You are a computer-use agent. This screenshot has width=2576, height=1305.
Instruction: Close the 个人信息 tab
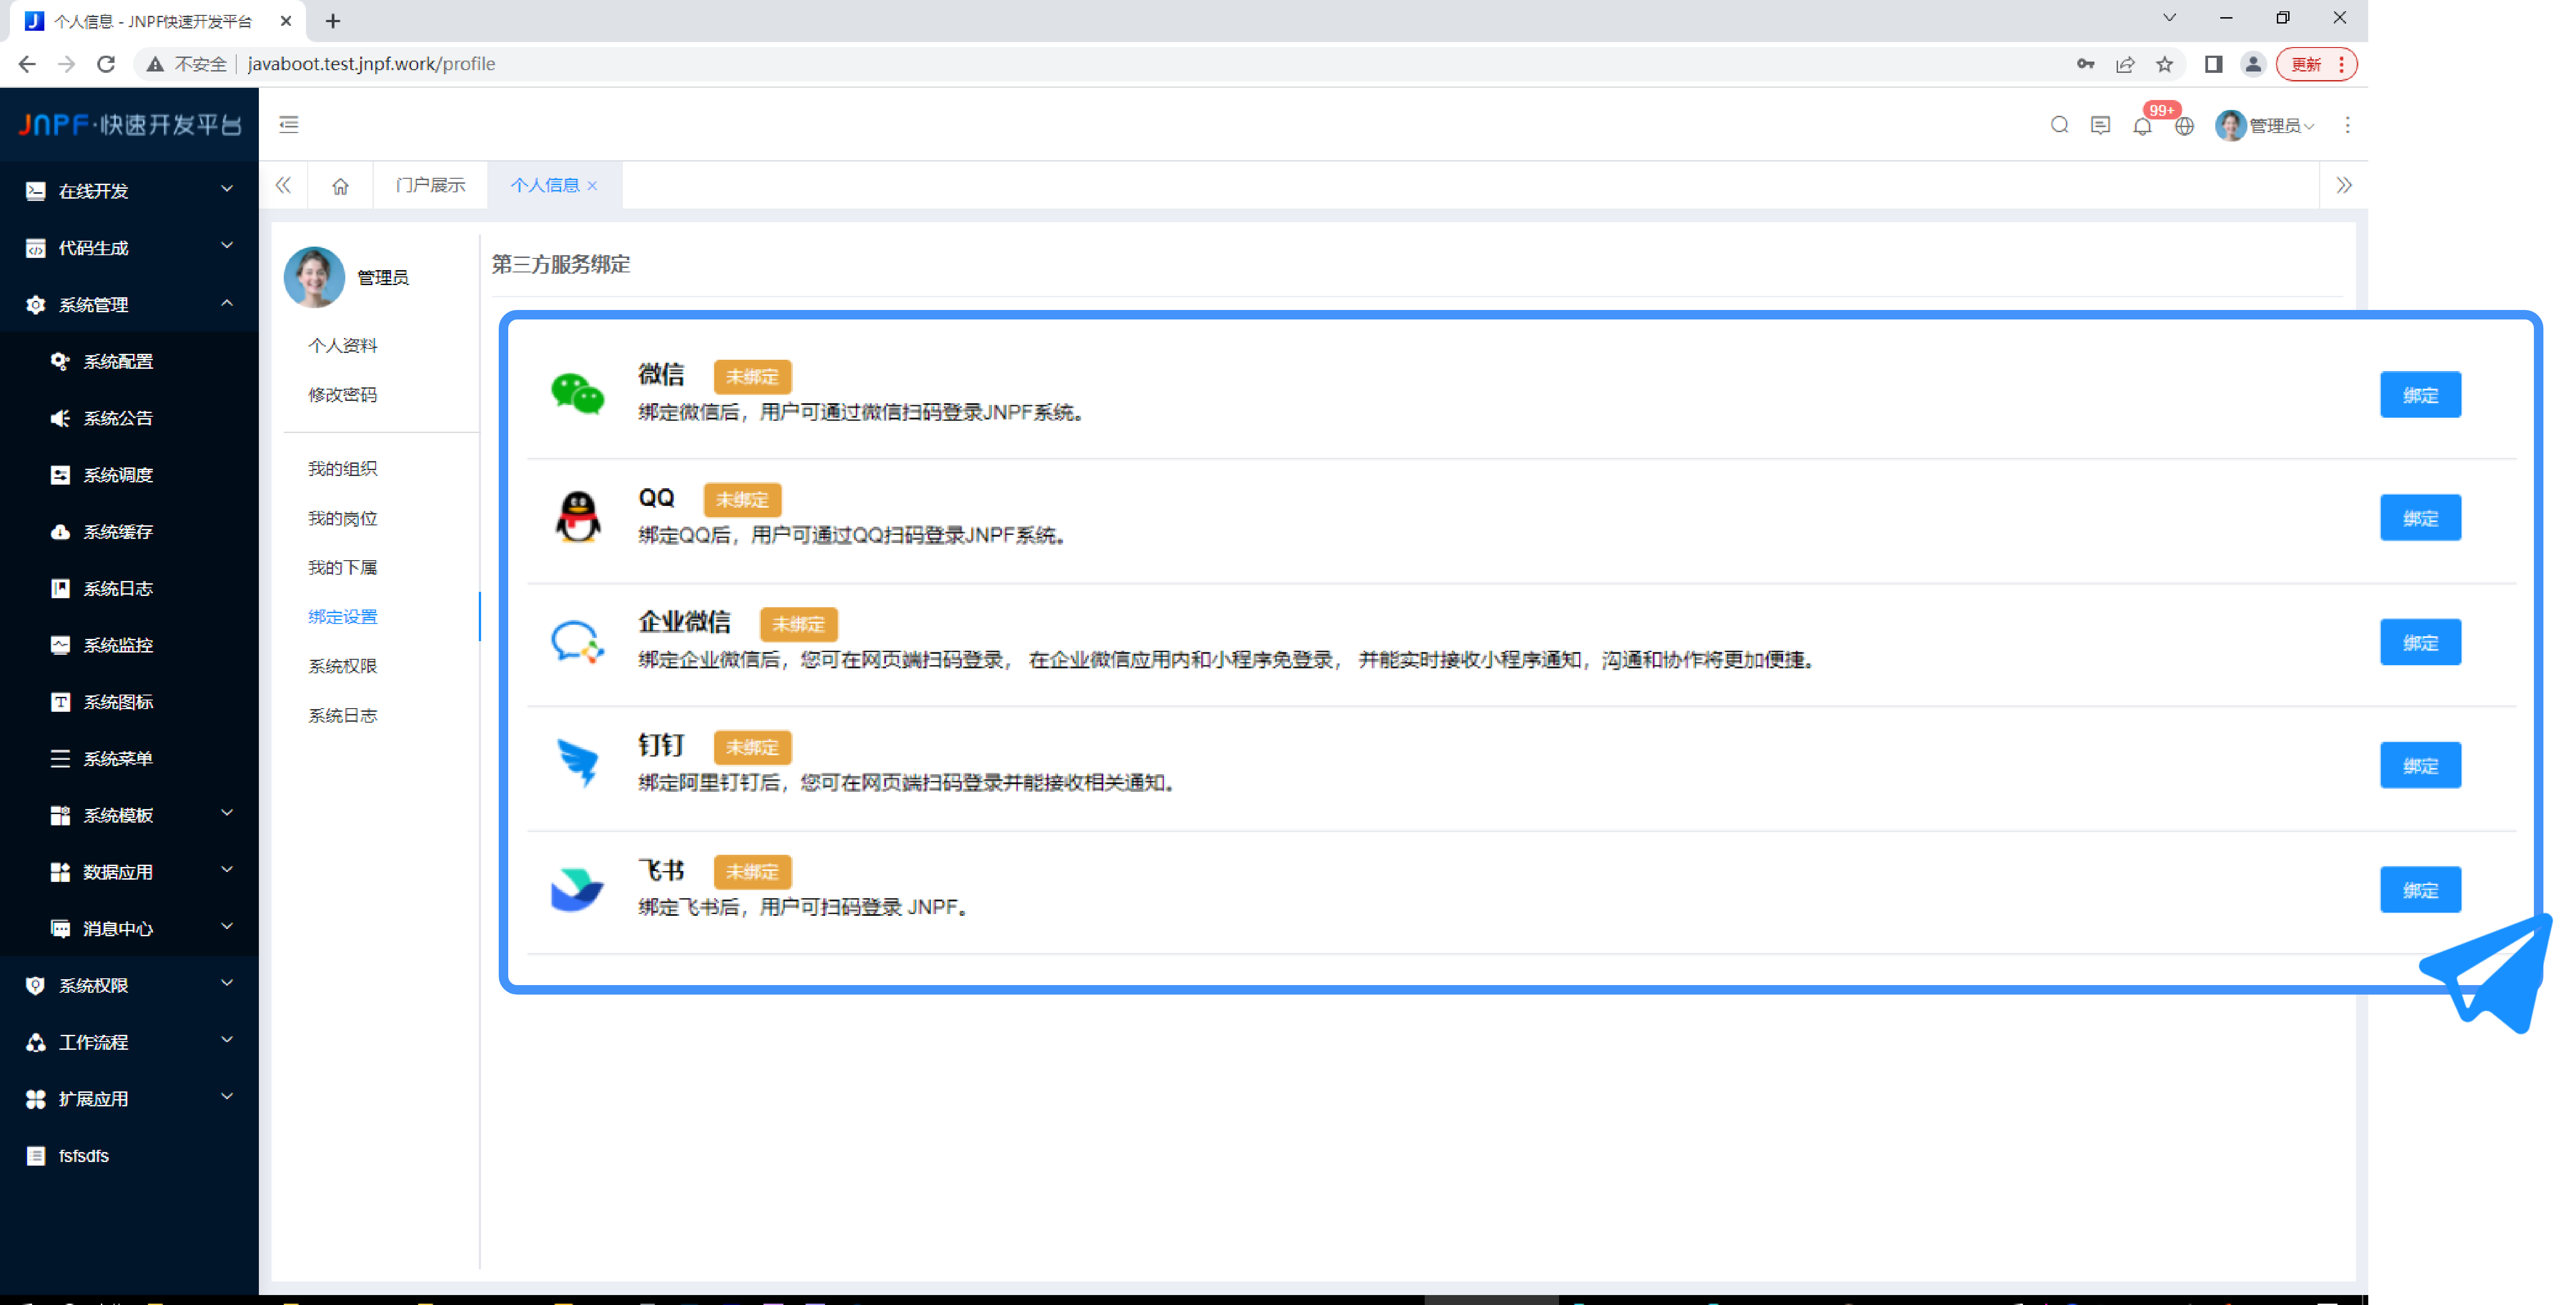593,186
